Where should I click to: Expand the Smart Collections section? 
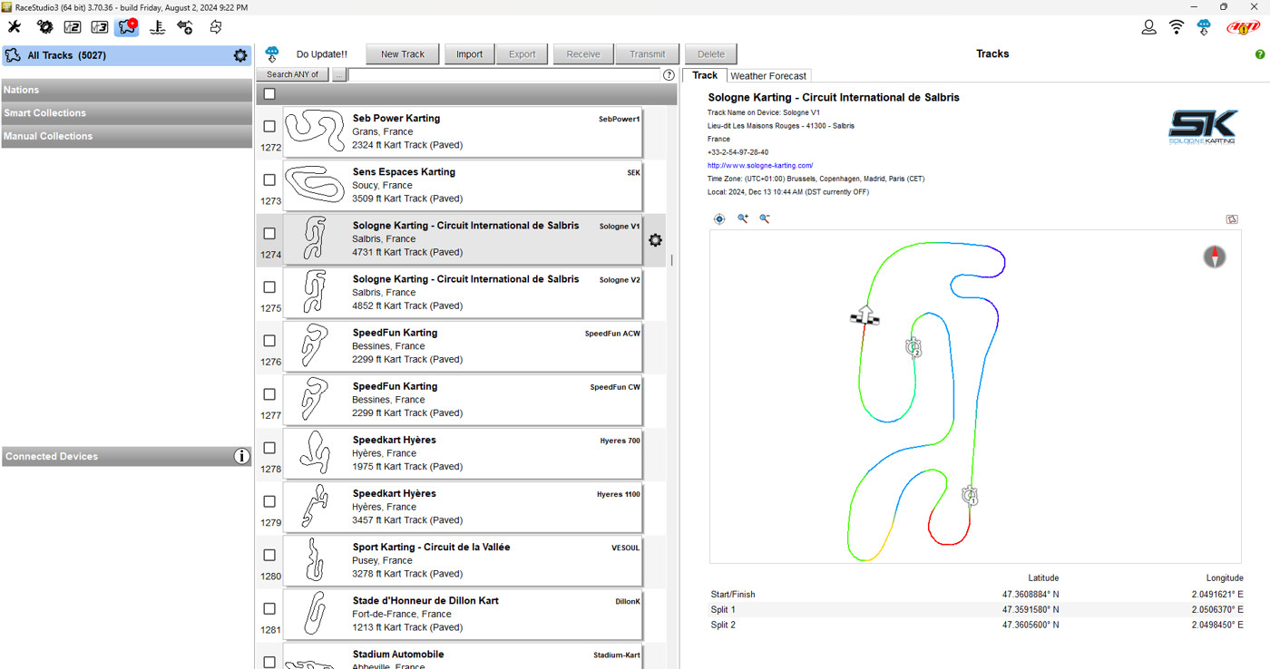(126, 112)
